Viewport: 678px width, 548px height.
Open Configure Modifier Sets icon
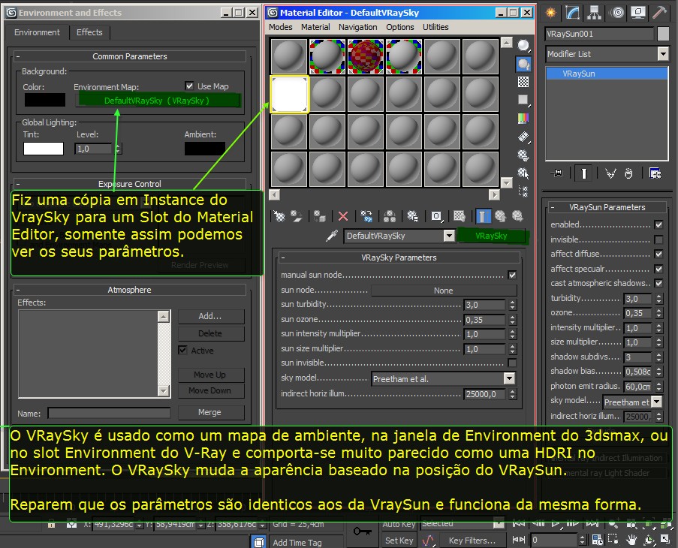click(x=655, y=173)
